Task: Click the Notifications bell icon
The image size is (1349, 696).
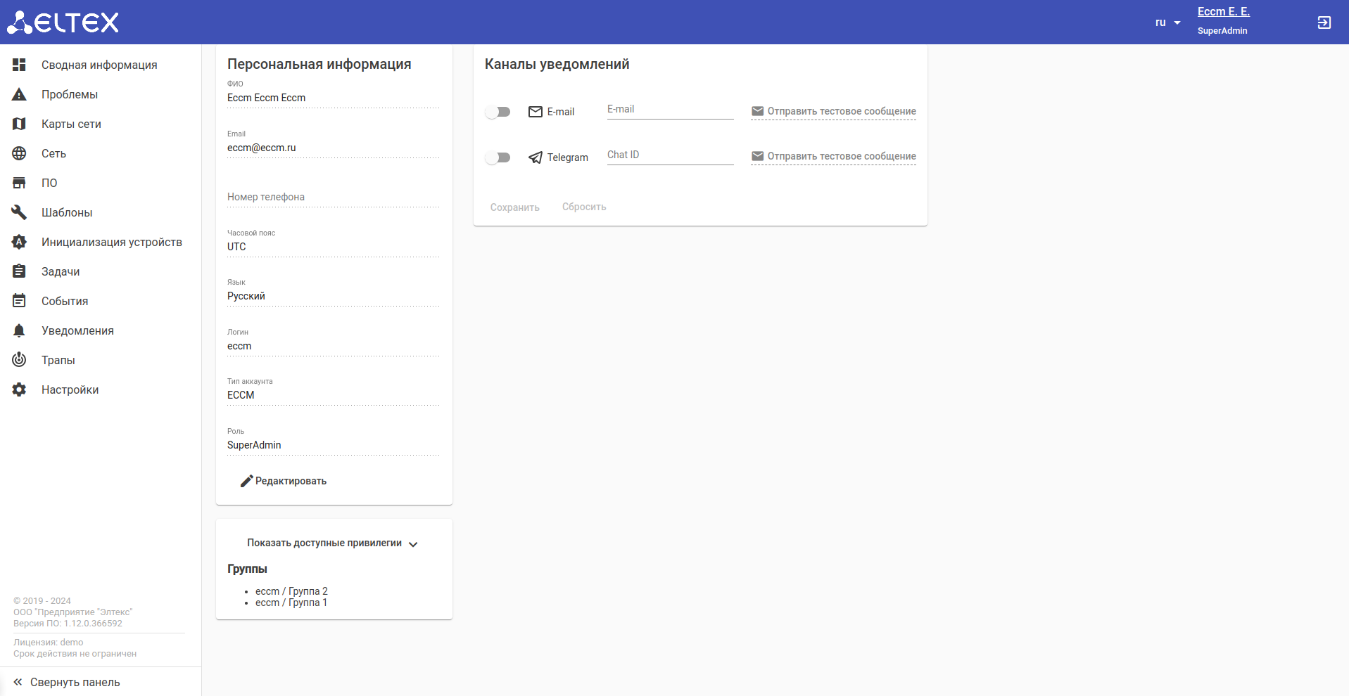Action: coord(19,330)
